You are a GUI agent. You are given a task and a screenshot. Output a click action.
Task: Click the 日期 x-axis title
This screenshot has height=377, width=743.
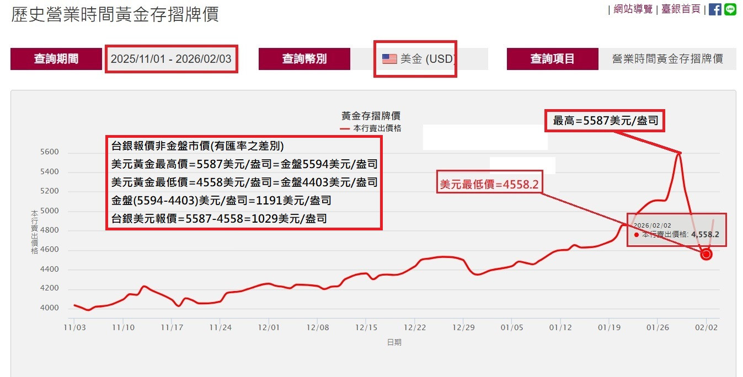pos(394,342)
